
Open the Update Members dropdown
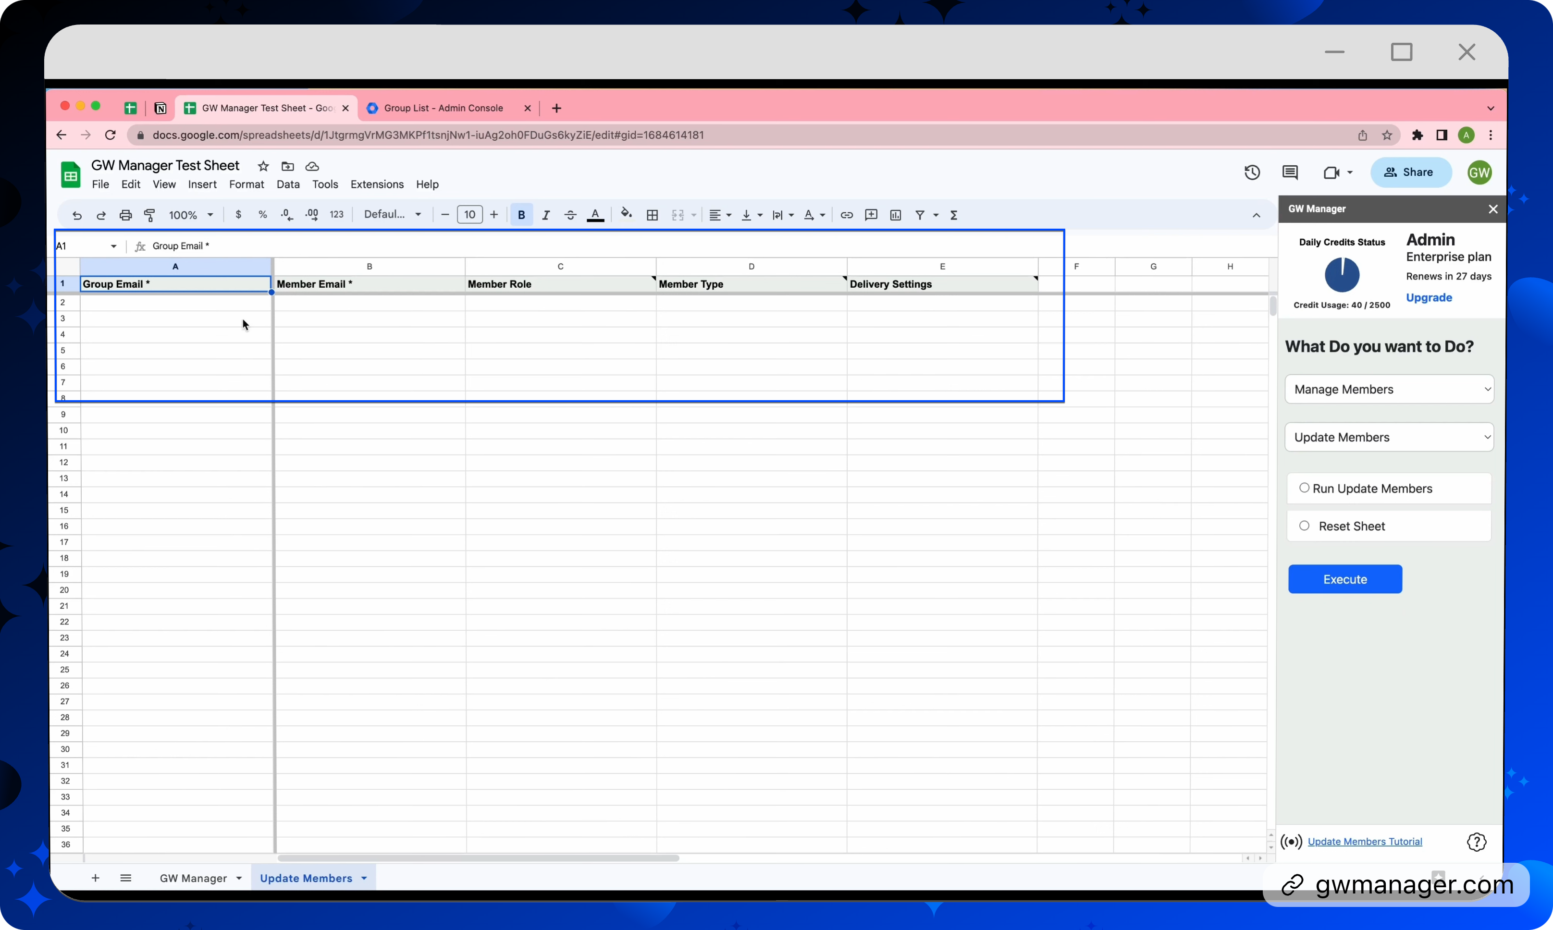pyautogui.click(x=1389, y=437)
